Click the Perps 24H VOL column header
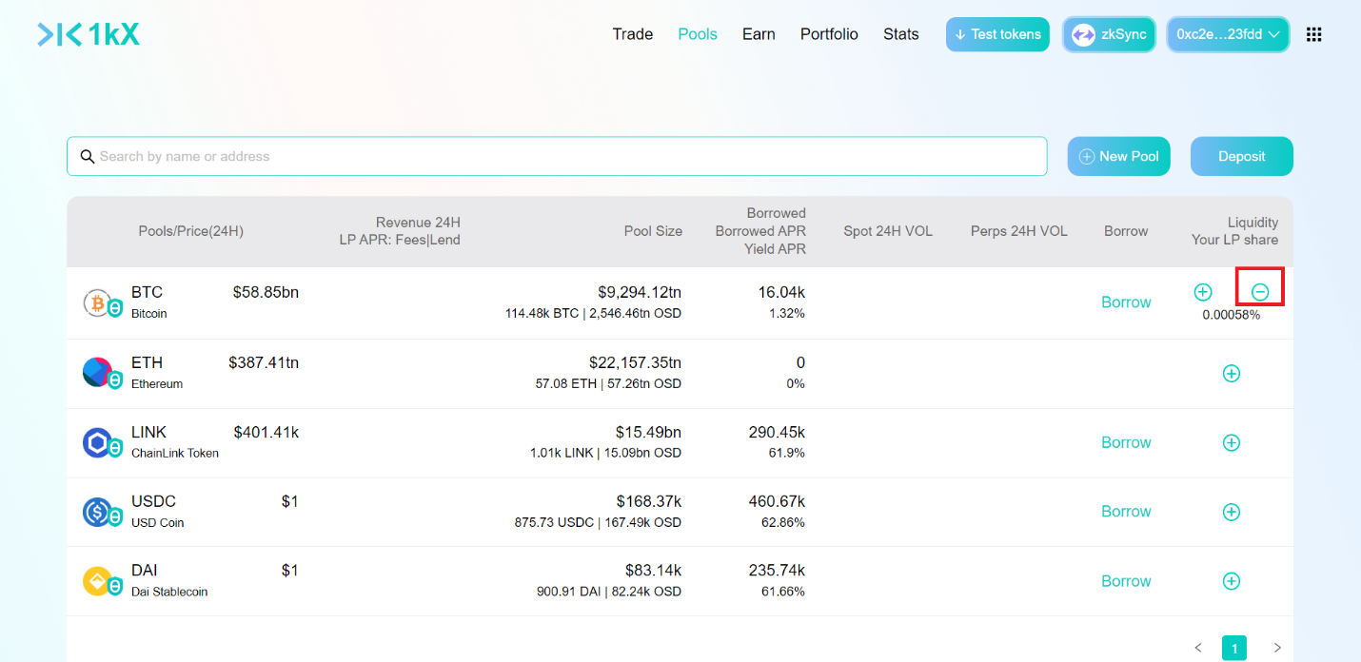Viewport: 1361px width, 662px height. 1019,231
